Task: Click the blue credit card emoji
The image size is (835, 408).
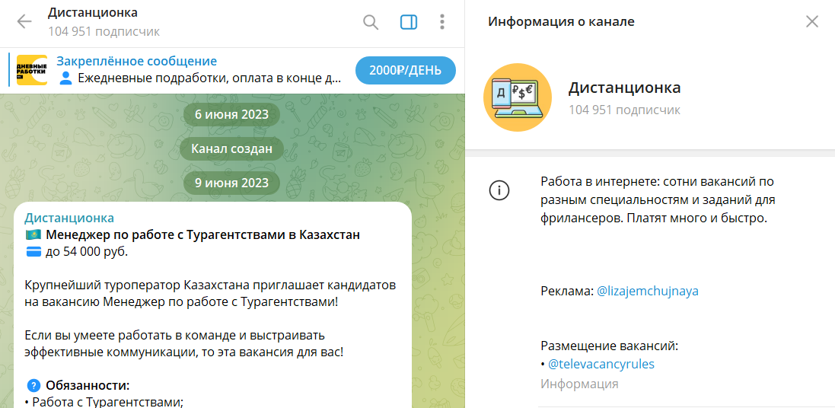Action: pyautogui.click(x=33, y=252)
